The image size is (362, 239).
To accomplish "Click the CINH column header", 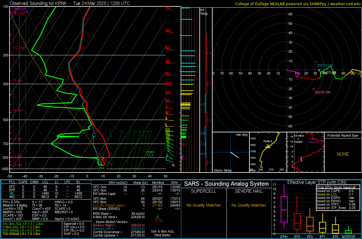I will point(35,182).
